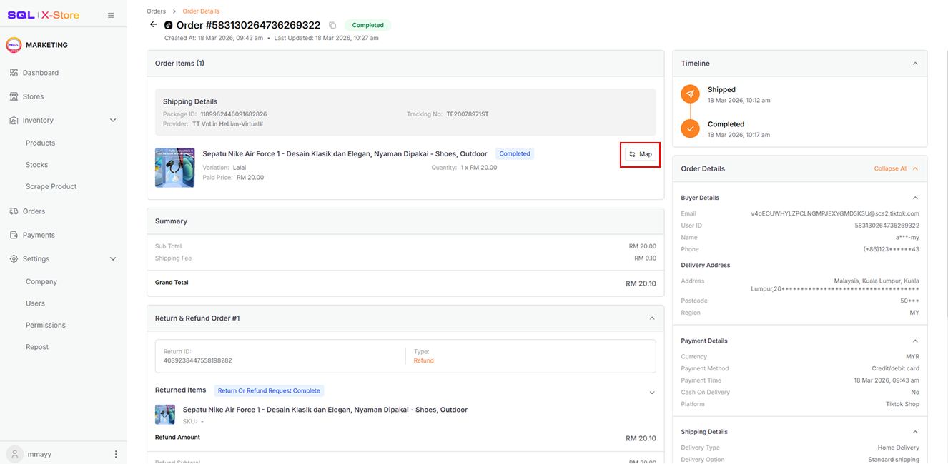948x464 pixels.
Task: Click the Map button for the order item
Action: pos(640,154)
